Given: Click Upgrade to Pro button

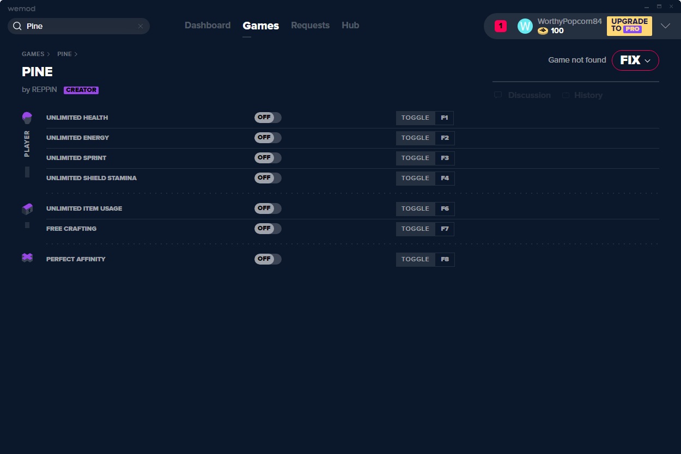Looking at the screenshot, I should click(x=629, y=26).
